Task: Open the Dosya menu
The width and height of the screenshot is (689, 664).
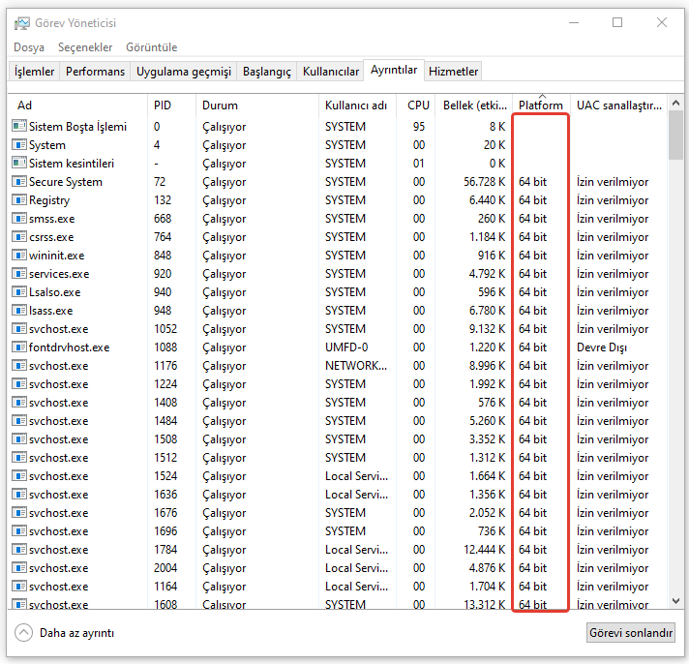Action: pos(28,47)
